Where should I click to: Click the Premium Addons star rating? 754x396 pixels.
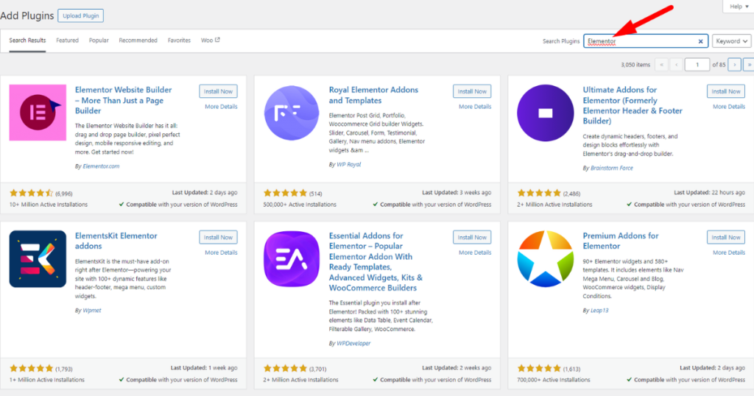coord(539,369)
